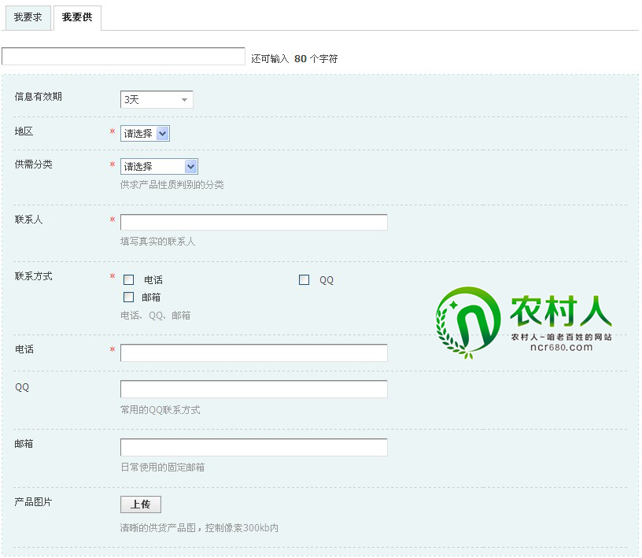This screenshot has height=558, width=642.
Task: Open the 信息有效期 dropdown showing 3天
Action: 157,99
